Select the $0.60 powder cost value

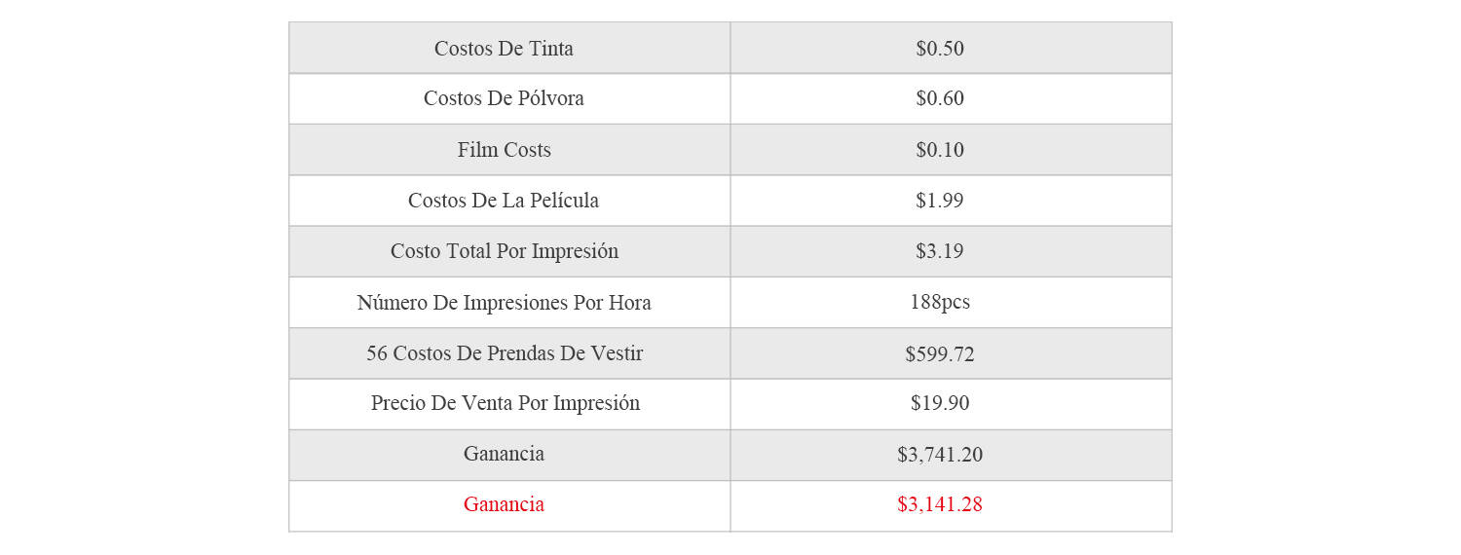[940, 99]
